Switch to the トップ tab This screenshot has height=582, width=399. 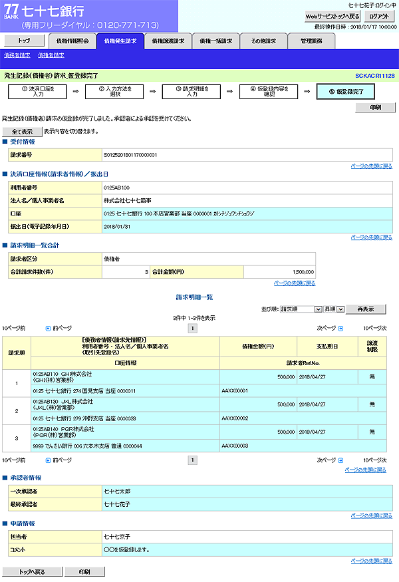tap(24, 41)
